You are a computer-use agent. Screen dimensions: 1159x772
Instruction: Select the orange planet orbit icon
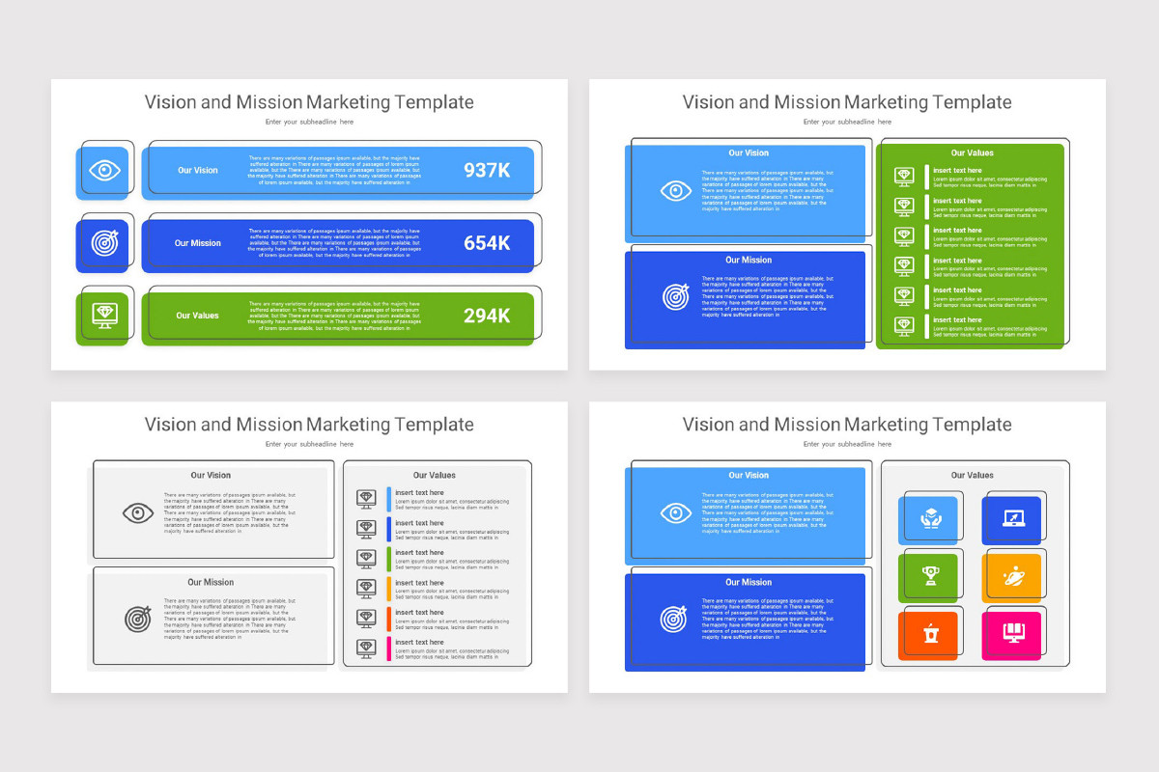coord(1012,576)
